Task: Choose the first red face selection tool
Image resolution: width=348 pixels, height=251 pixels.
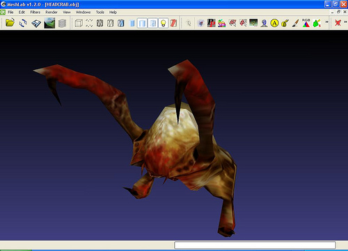Action: point(232,23)
